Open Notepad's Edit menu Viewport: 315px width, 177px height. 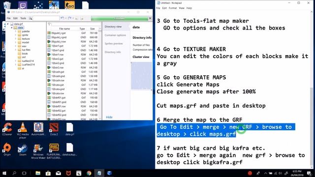(x=164, y=8)
